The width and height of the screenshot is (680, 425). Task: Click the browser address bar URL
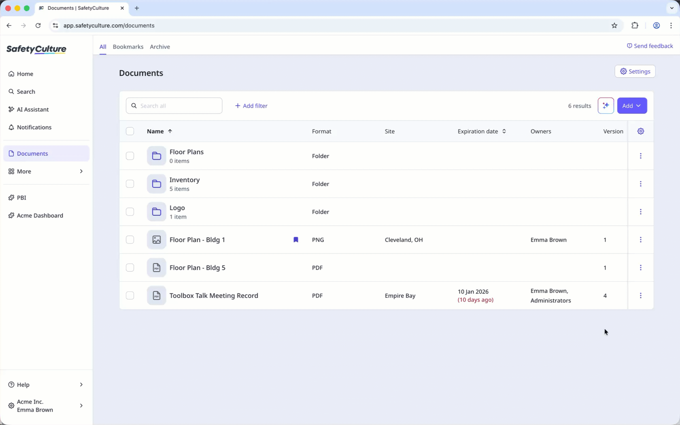click(109, 25)
